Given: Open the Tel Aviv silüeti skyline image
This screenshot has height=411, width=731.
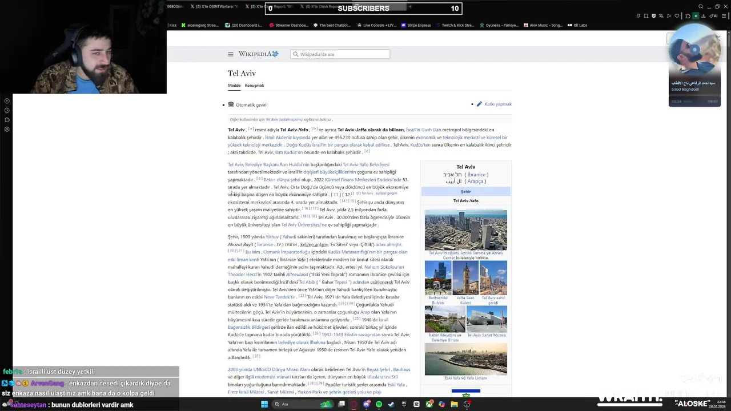Looking at the screenshot, I should coord(465,229).
